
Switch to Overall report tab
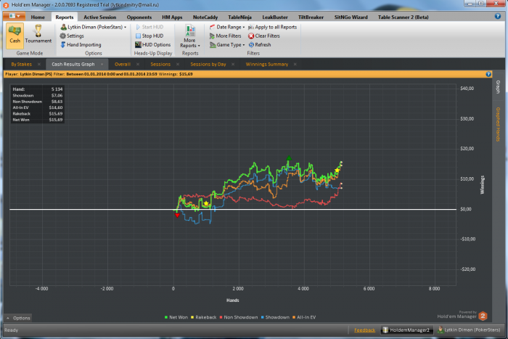(x=123, y=64)
